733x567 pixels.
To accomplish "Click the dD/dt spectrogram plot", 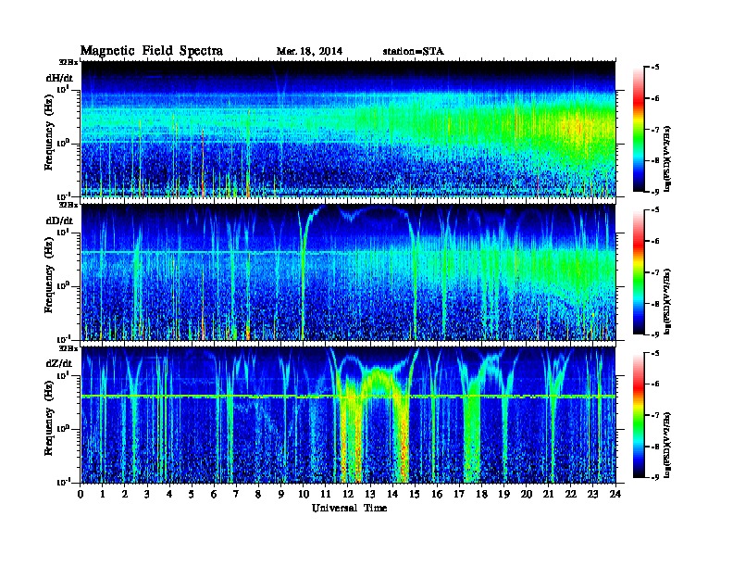I will (x=348, y=271).
